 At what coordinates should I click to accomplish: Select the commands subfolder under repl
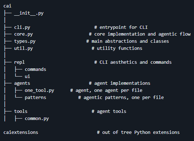click(x=35, y=69)
